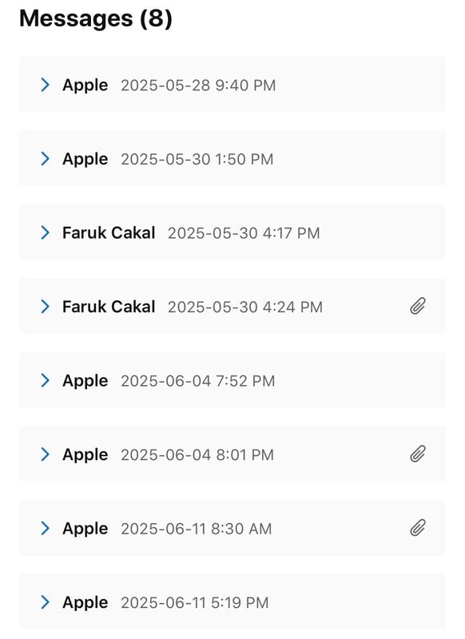
Task: Select the timestamp 2025-06-11 5:19 PM
Action: click(x=195, y=603)
